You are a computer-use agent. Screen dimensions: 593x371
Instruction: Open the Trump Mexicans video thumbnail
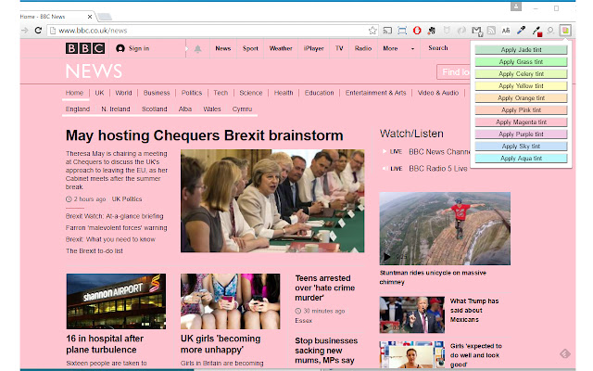pos(411,314)
